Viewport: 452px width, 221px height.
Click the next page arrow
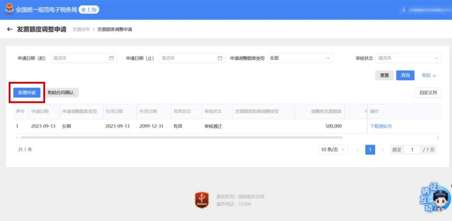pyautogui.click(x=382, y=150)
